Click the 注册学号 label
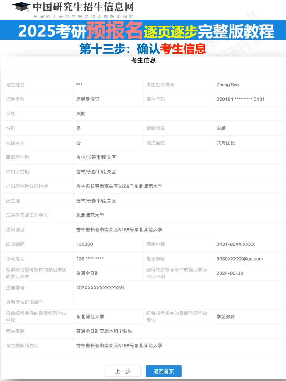286x381 pixels. coord(15,288)
